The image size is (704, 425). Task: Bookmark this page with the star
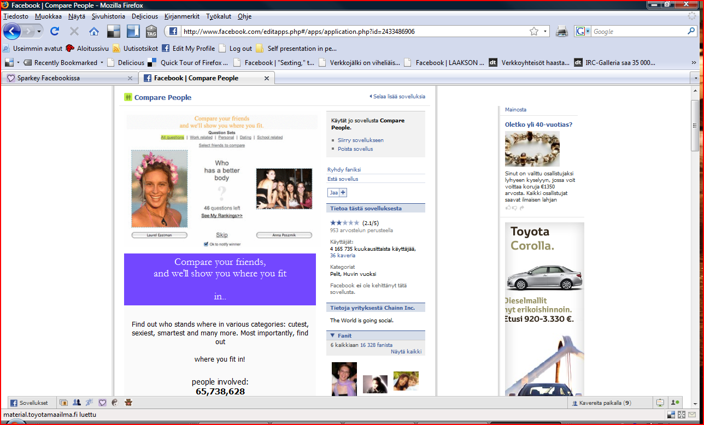pyautogui.click(x=534, y=32)
